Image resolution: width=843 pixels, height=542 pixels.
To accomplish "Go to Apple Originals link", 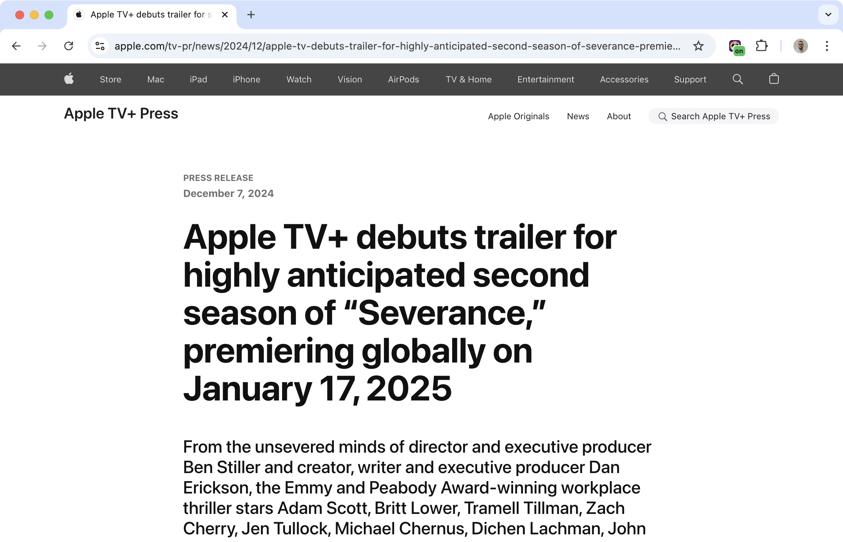I will [518, 116].
